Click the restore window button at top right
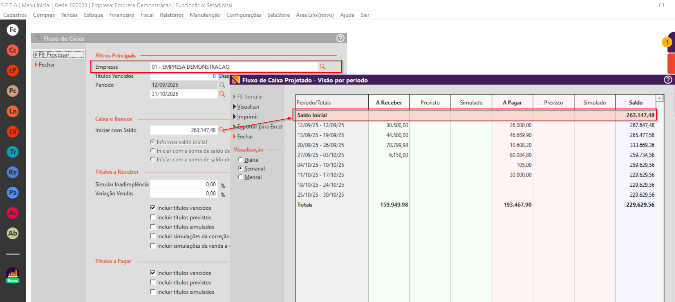The height and width of the screenshot is (302, 675). pyautogui.click(x=662, y=5)
